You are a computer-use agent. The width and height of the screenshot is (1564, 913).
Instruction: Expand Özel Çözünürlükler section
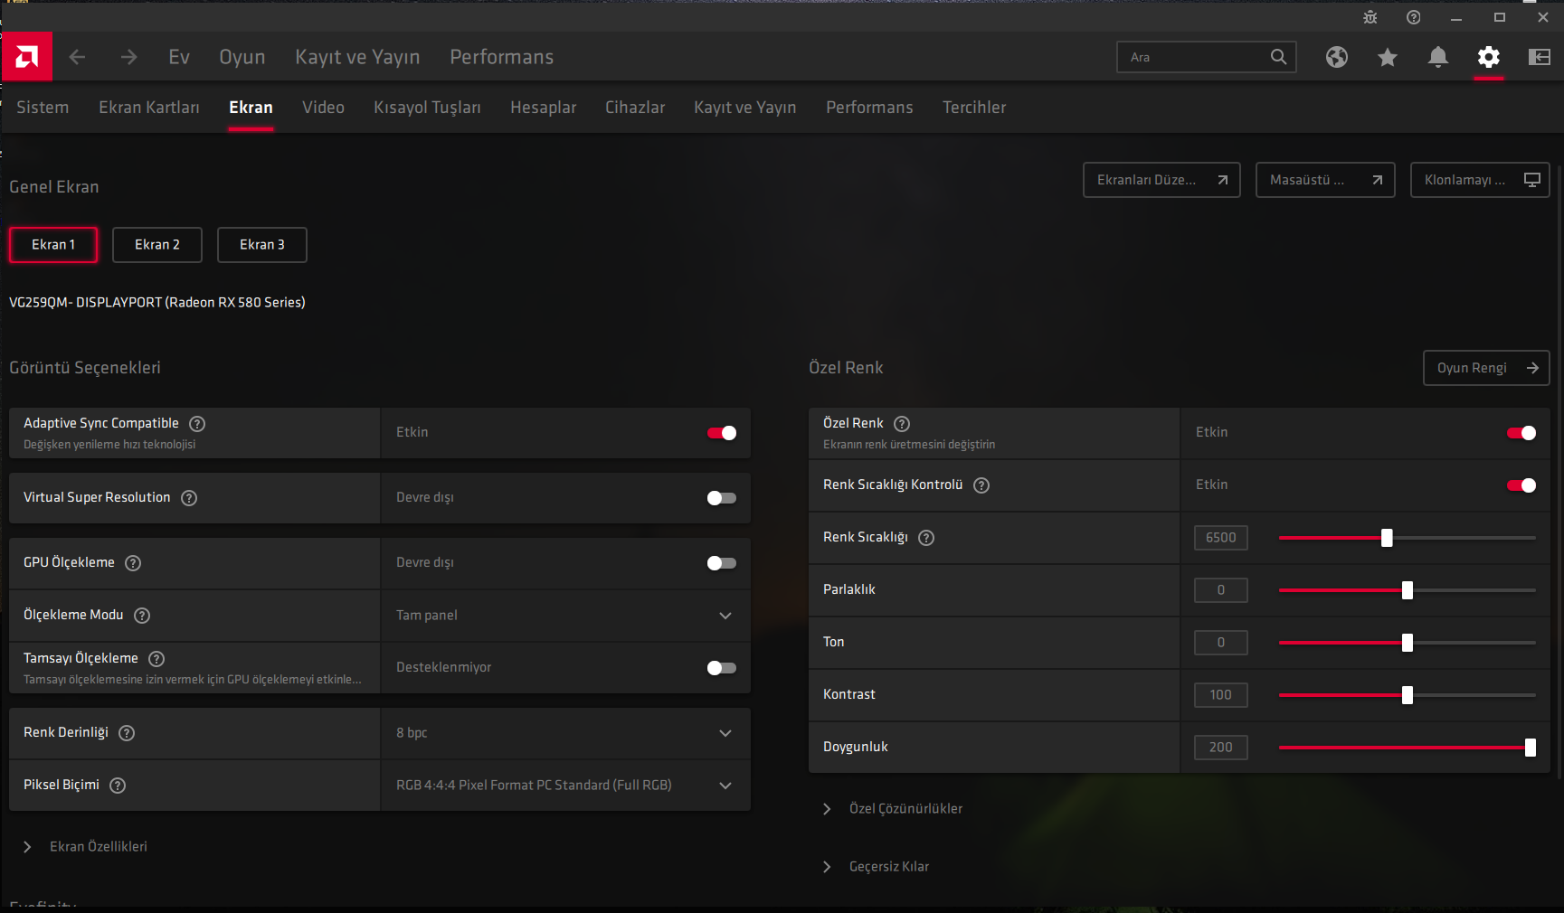pyautogui.click(x=893, y=809)
